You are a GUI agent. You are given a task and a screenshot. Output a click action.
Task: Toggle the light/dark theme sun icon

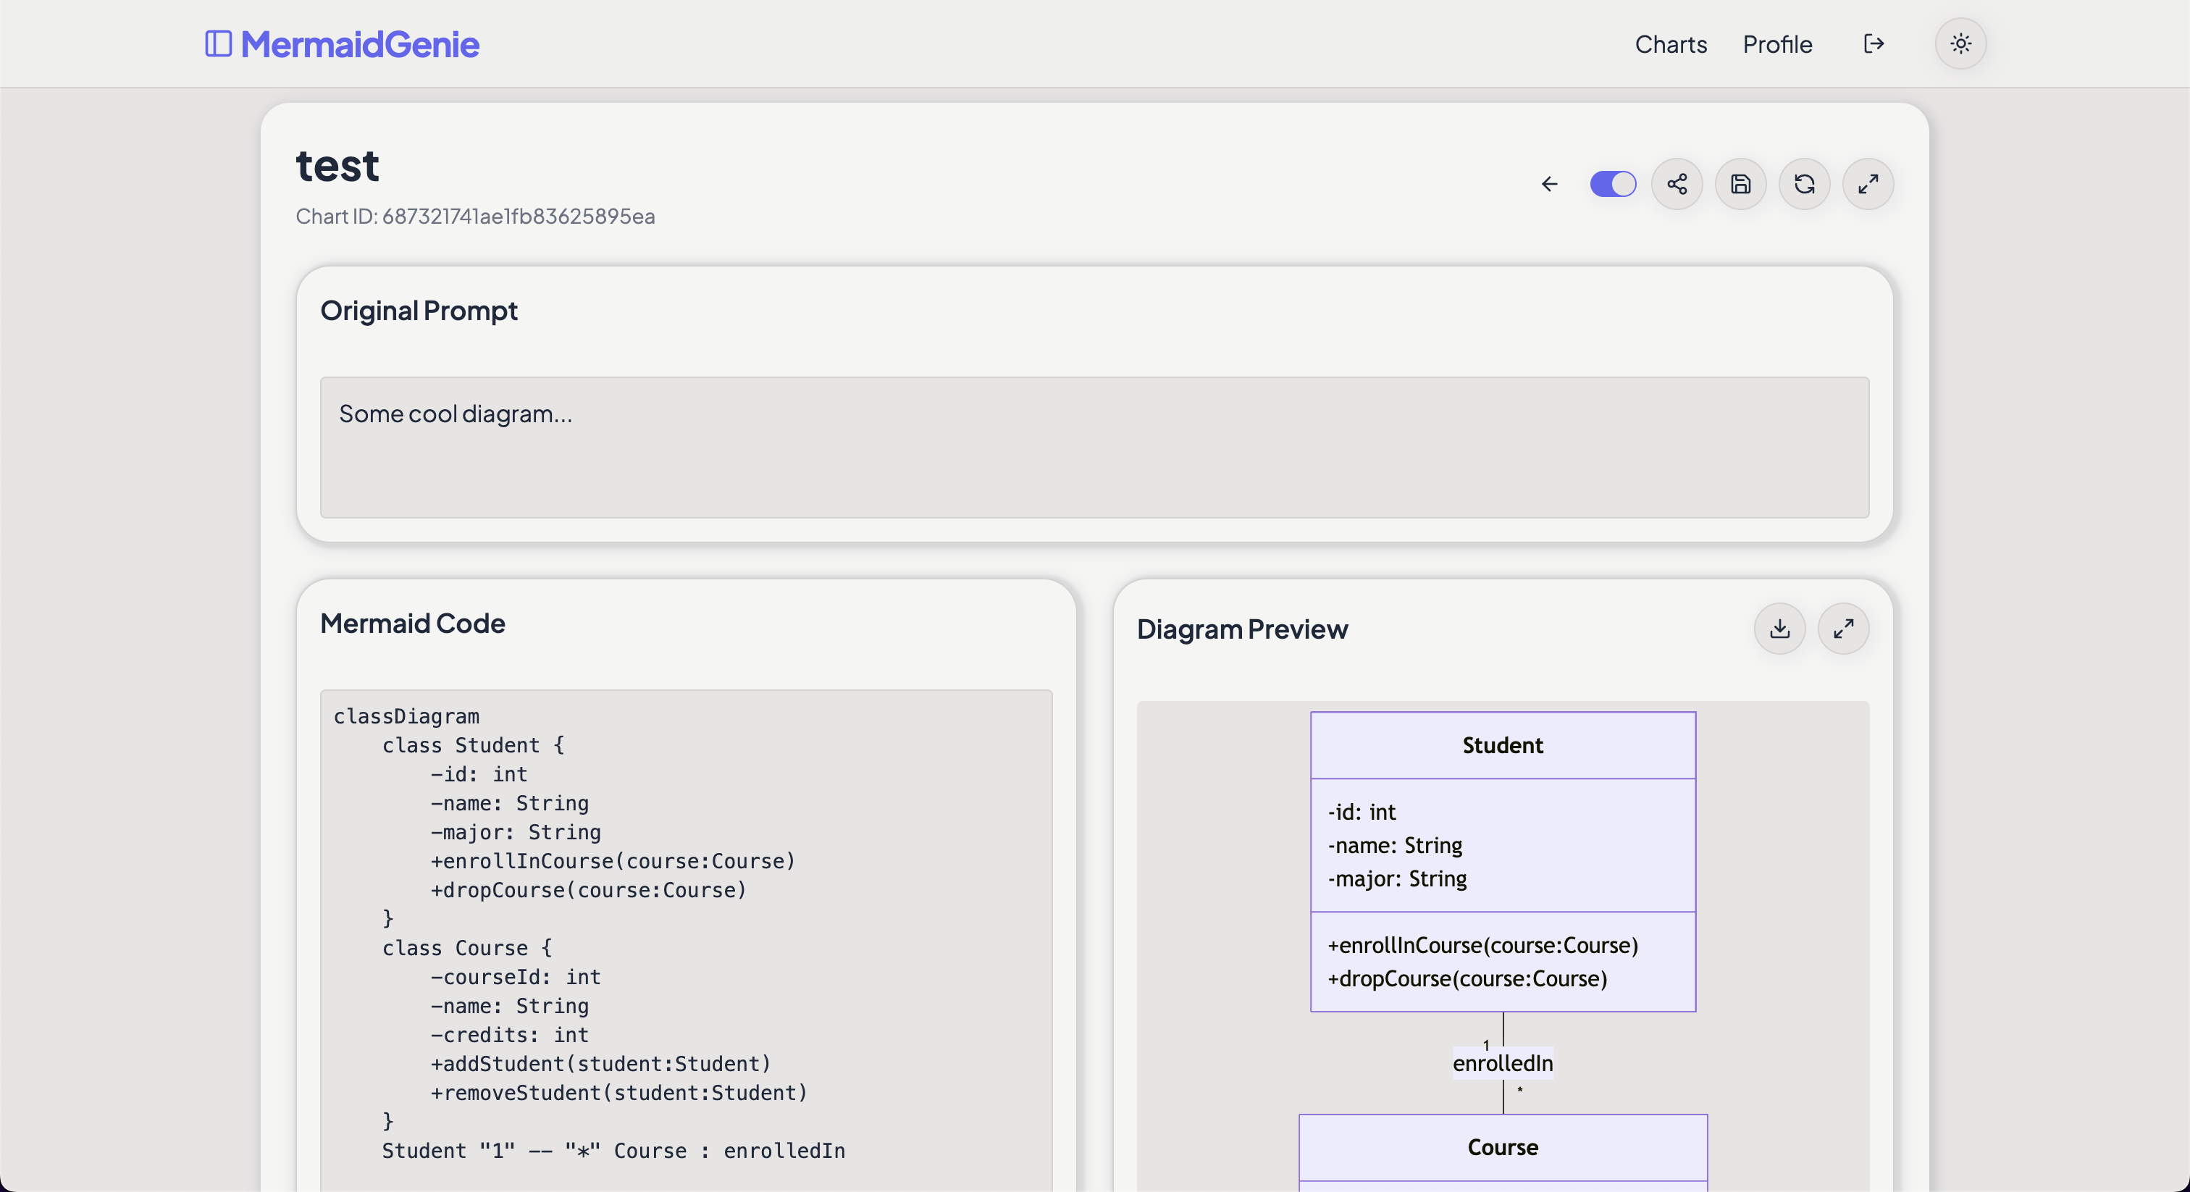pos(1960,43)
